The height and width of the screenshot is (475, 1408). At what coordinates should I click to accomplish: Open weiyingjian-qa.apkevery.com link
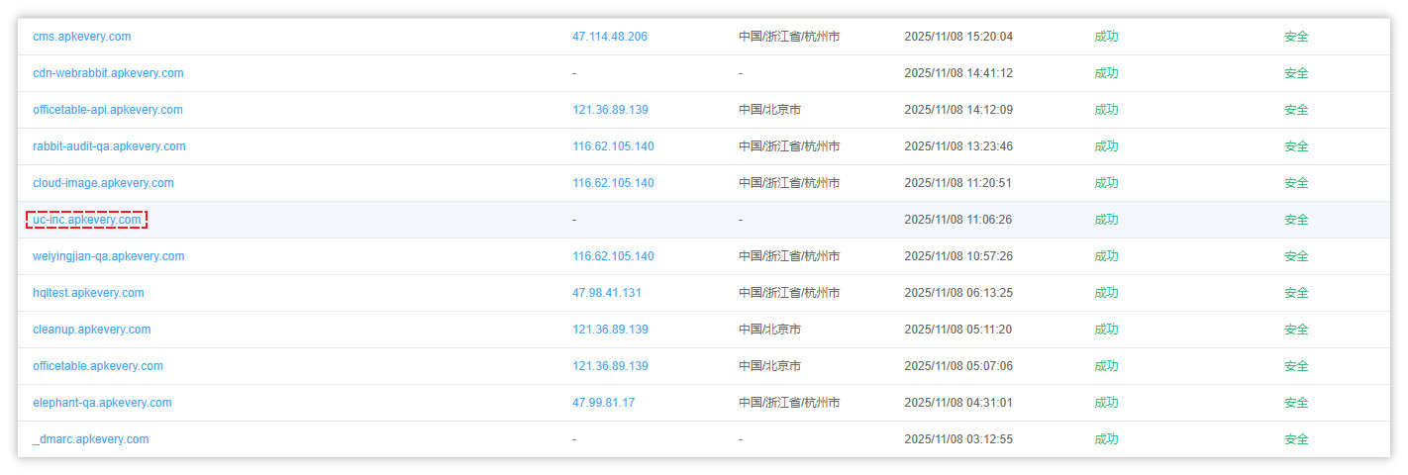point(108,256)
